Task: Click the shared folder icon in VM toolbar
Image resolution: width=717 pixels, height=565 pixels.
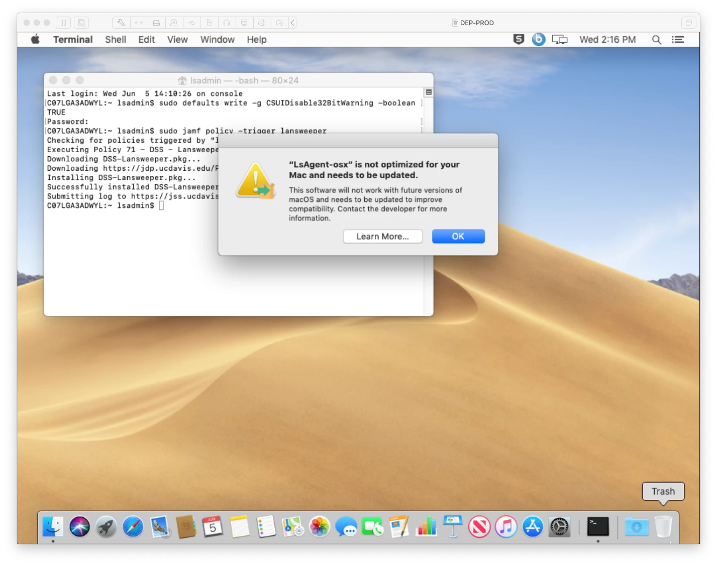Action: [x=279, y=23]
